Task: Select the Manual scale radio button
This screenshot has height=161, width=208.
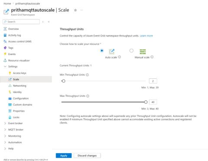Action: click(x=131, y=51)
